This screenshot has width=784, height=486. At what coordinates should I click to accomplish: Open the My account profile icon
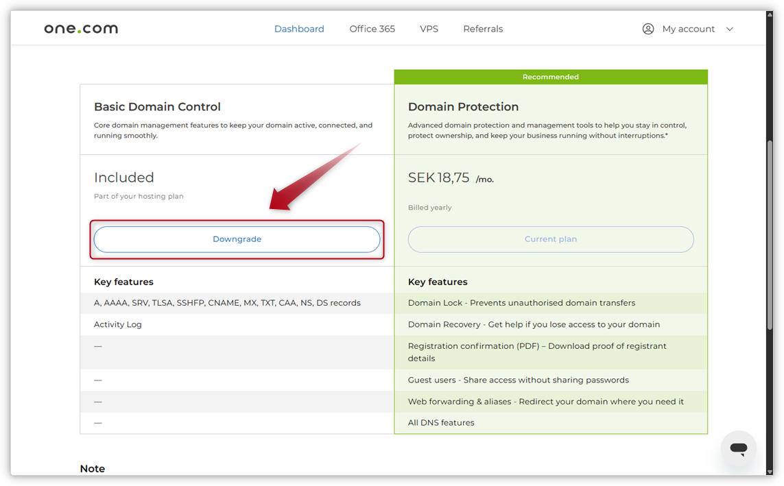point(648,28)
